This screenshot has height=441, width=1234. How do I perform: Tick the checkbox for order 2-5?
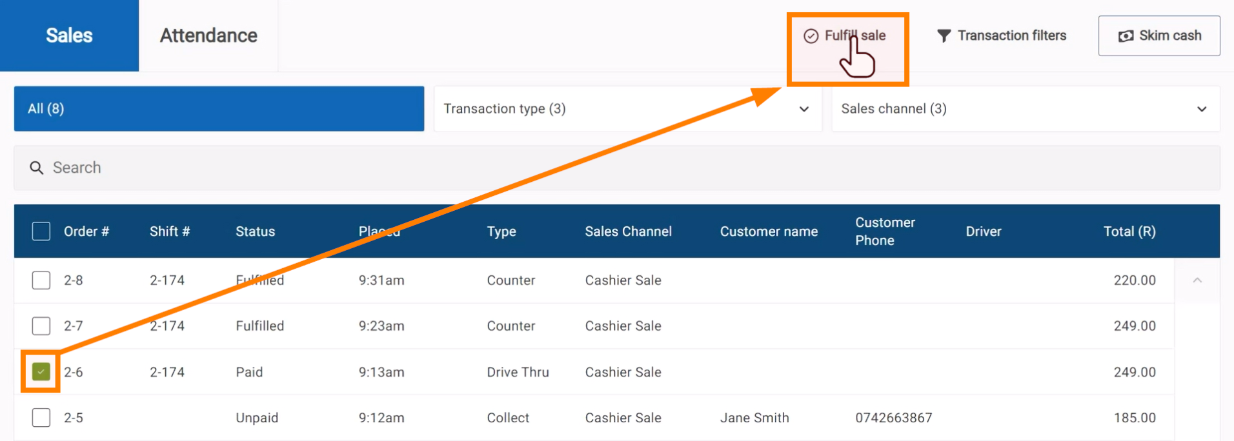tap(41, 418)
